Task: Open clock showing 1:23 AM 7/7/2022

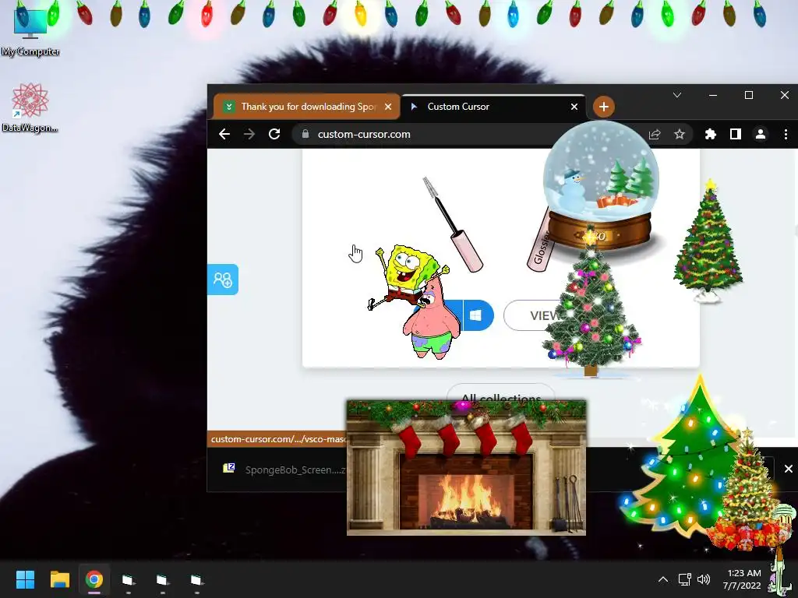Action: click(x=742, y=579)
